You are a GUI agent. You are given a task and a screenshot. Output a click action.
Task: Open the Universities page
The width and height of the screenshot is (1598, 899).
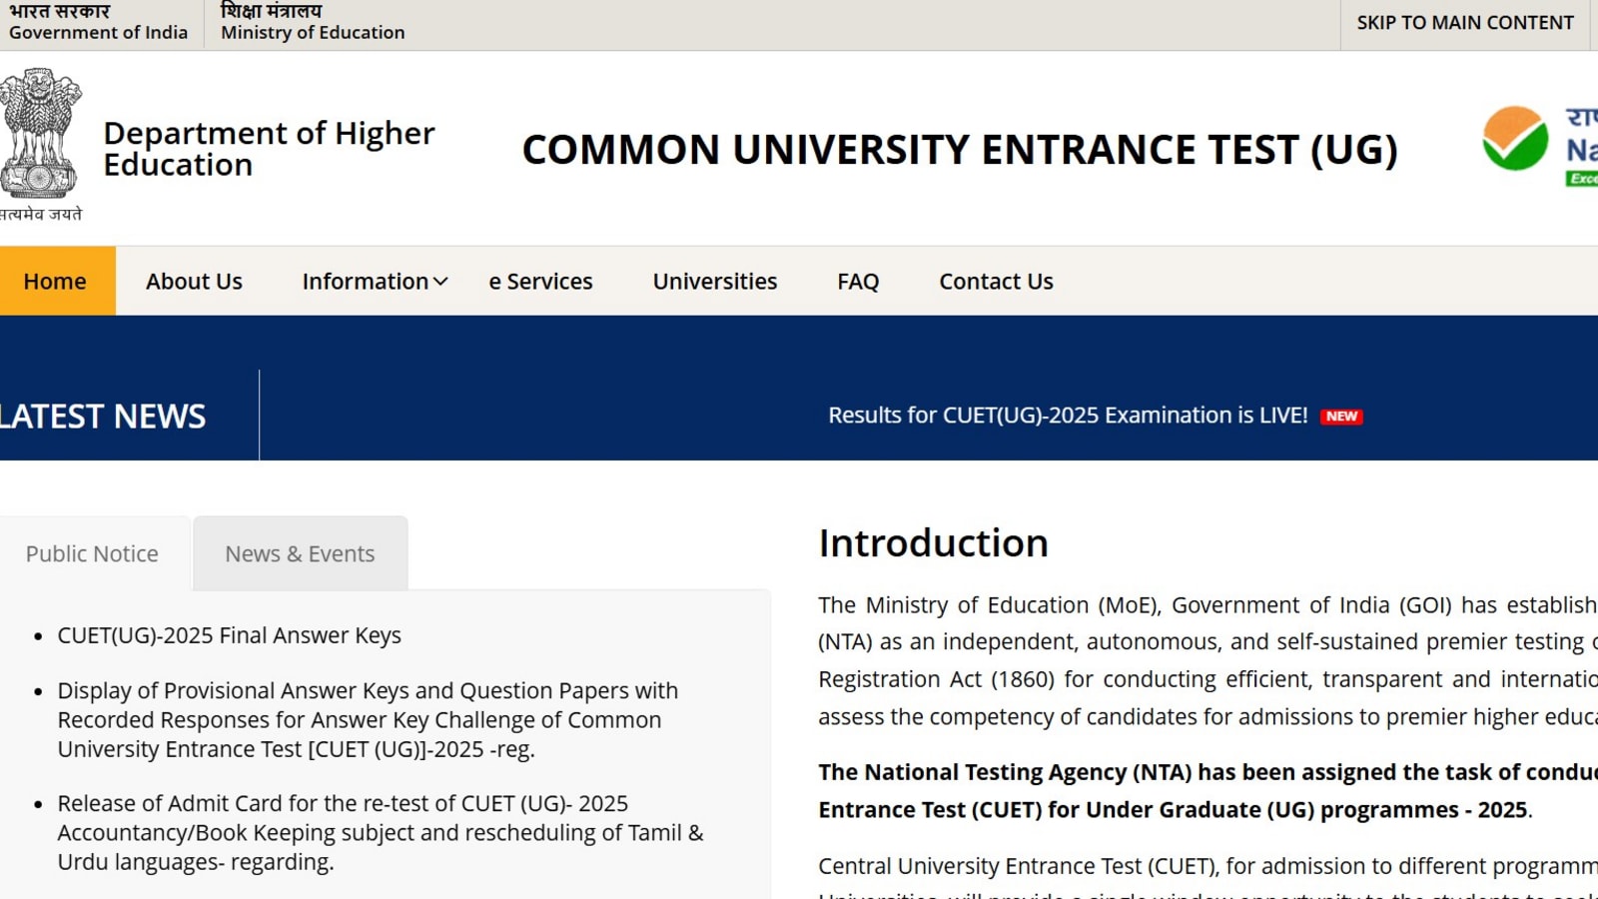click(713, 281)
